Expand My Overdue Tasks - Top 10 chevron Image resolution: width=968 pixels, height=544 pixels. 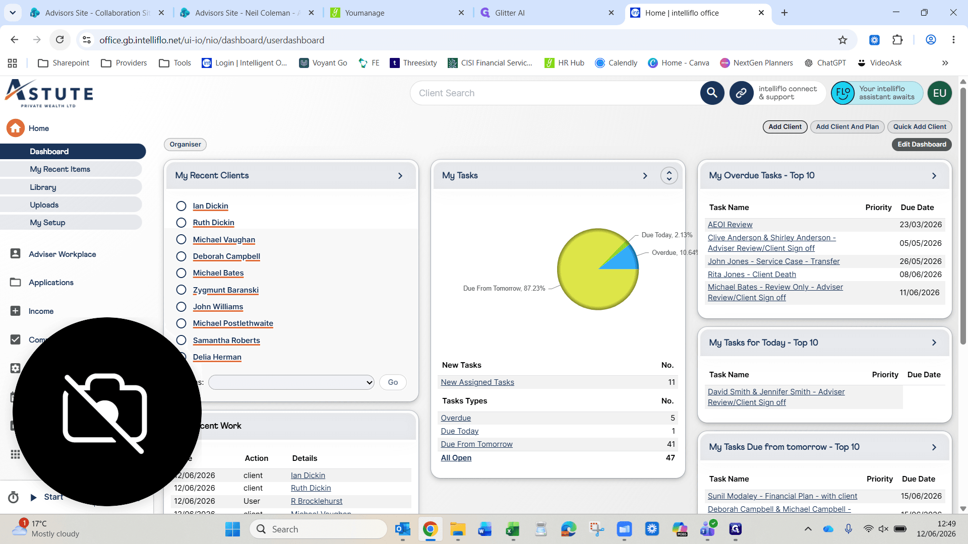click(934, 176)
